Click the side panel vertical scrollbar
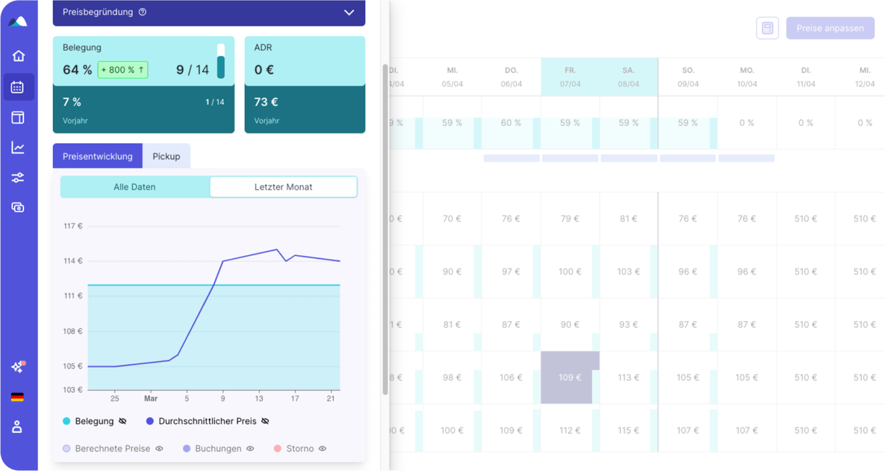The image size is (885, 471). click(x=385, y=229)
